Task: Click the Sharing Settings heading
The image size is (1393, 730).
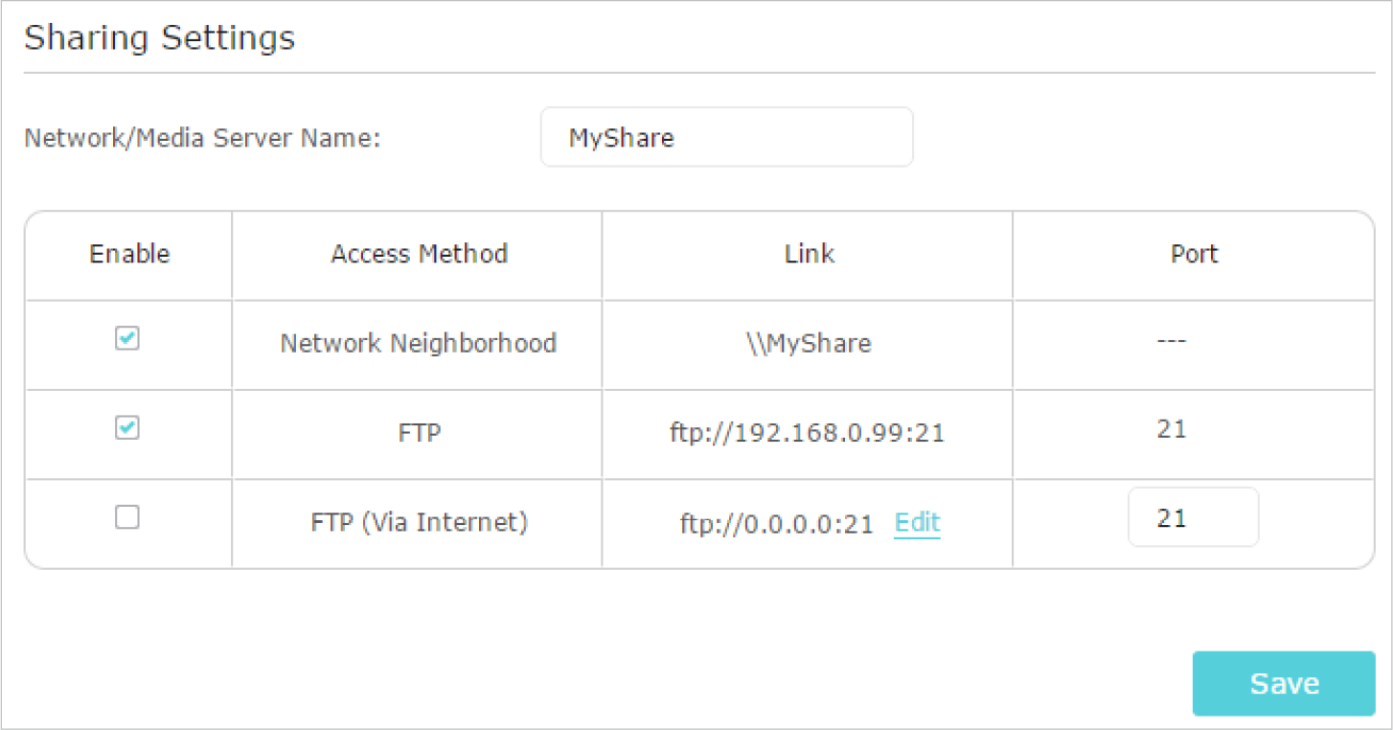Action: click(159, 38)
